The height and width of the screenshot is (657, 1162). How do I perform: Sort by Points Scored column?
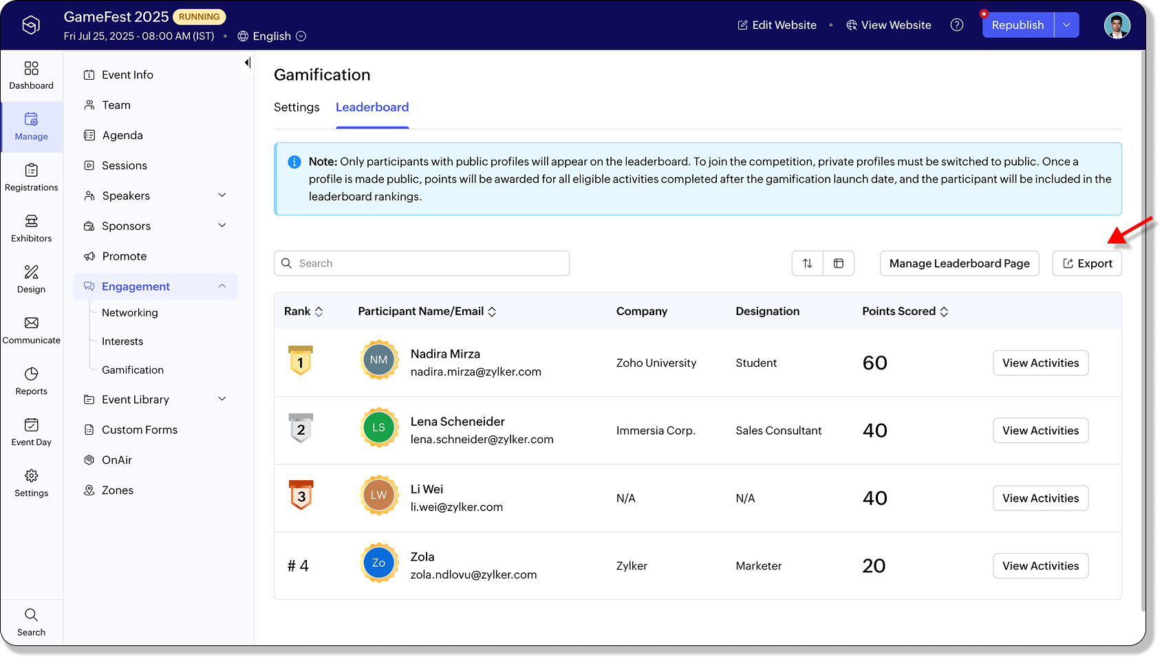point(944,312)
